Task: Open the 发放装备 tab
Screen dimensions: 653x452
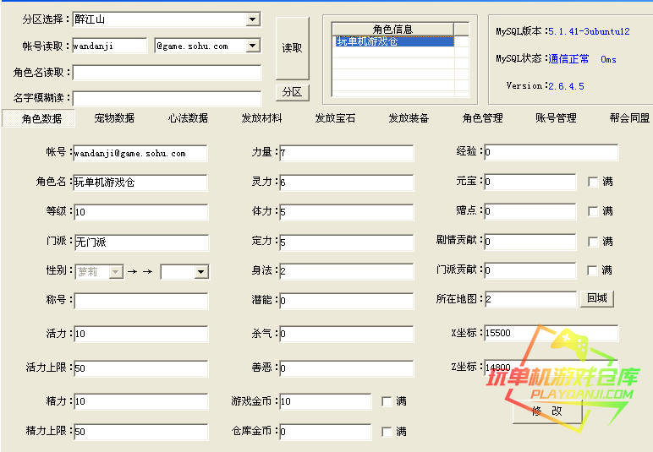Action: 409,118
